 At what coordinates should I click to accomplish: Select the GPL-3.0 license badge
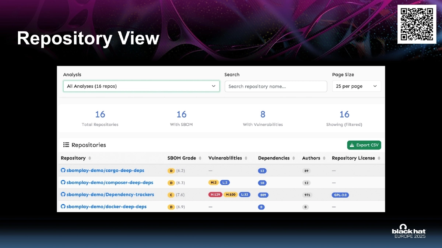[340, 195]
